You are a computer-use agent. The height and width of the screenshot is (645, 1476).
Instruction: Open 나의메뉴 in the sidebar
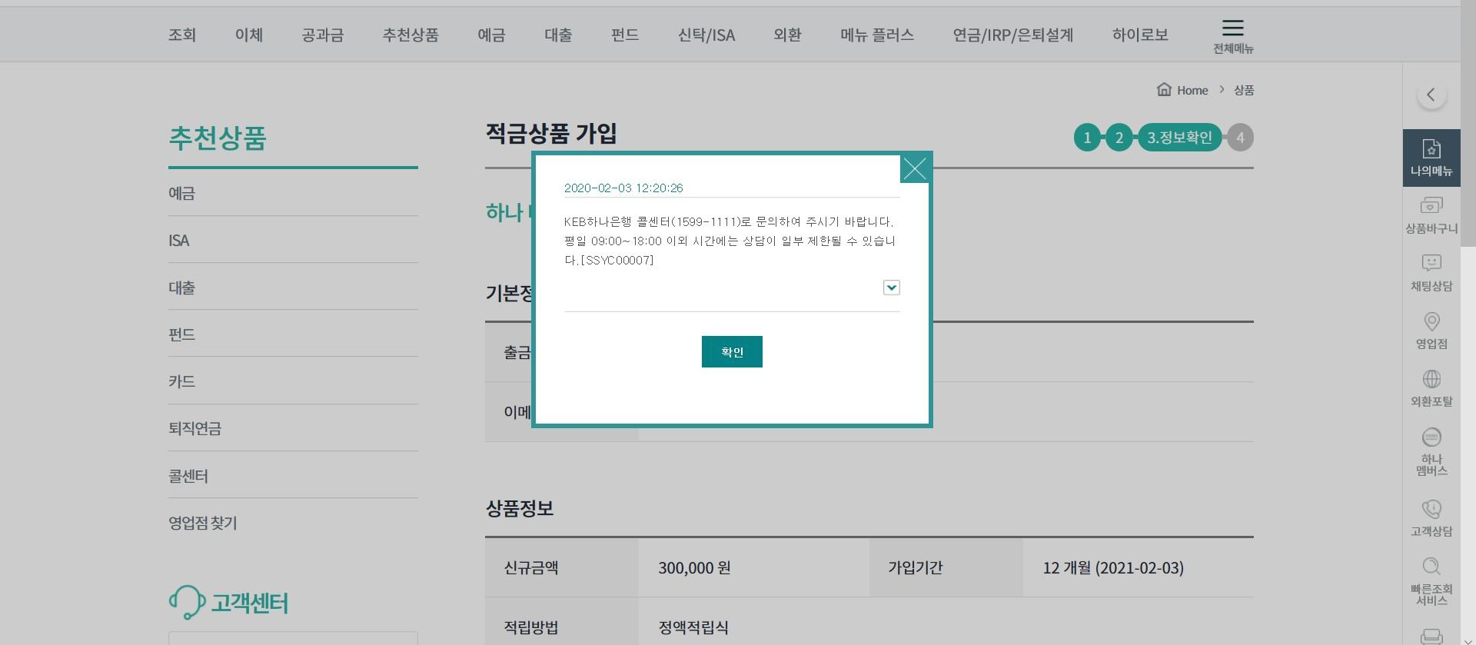1431,158
